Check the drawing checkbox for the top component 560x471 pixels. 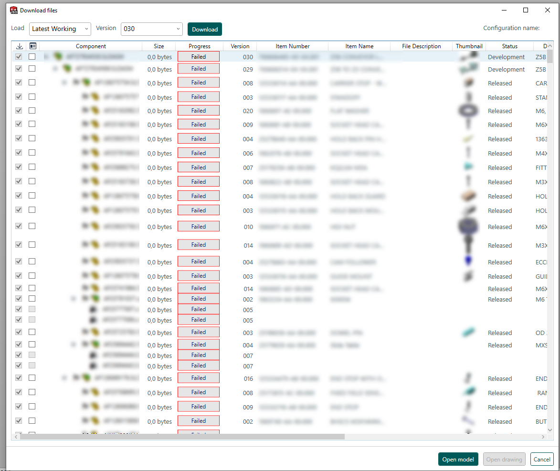click(32, 56)
